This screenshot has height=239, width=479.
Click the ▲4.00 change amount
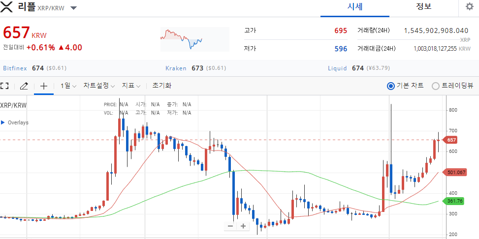tap(70, 48)
